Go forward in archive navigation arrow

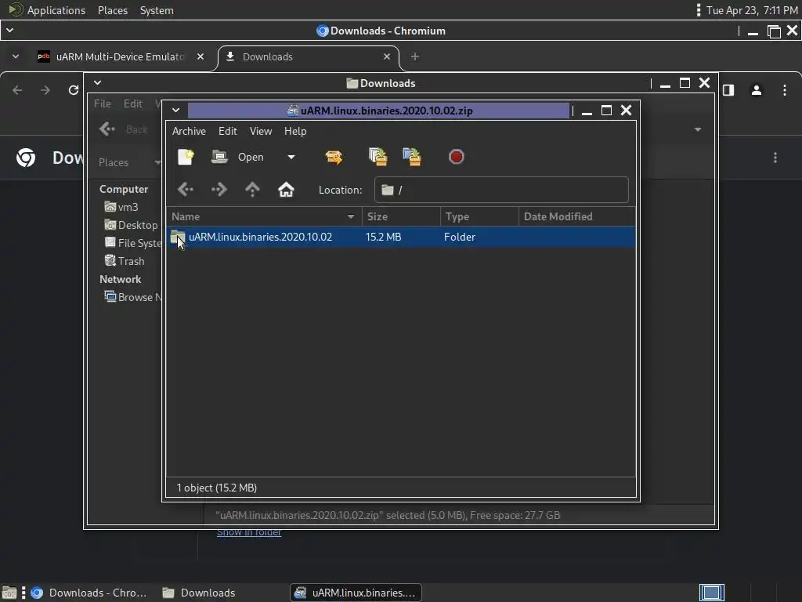(x=219, y=190)
